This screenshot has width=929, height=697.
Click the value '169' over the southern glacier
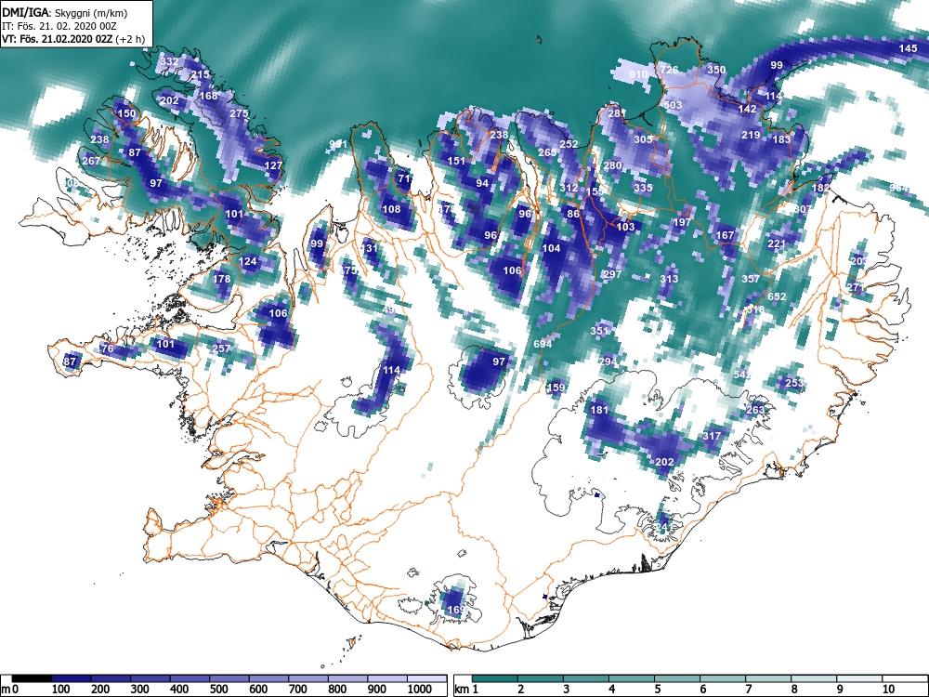[456, 610]
